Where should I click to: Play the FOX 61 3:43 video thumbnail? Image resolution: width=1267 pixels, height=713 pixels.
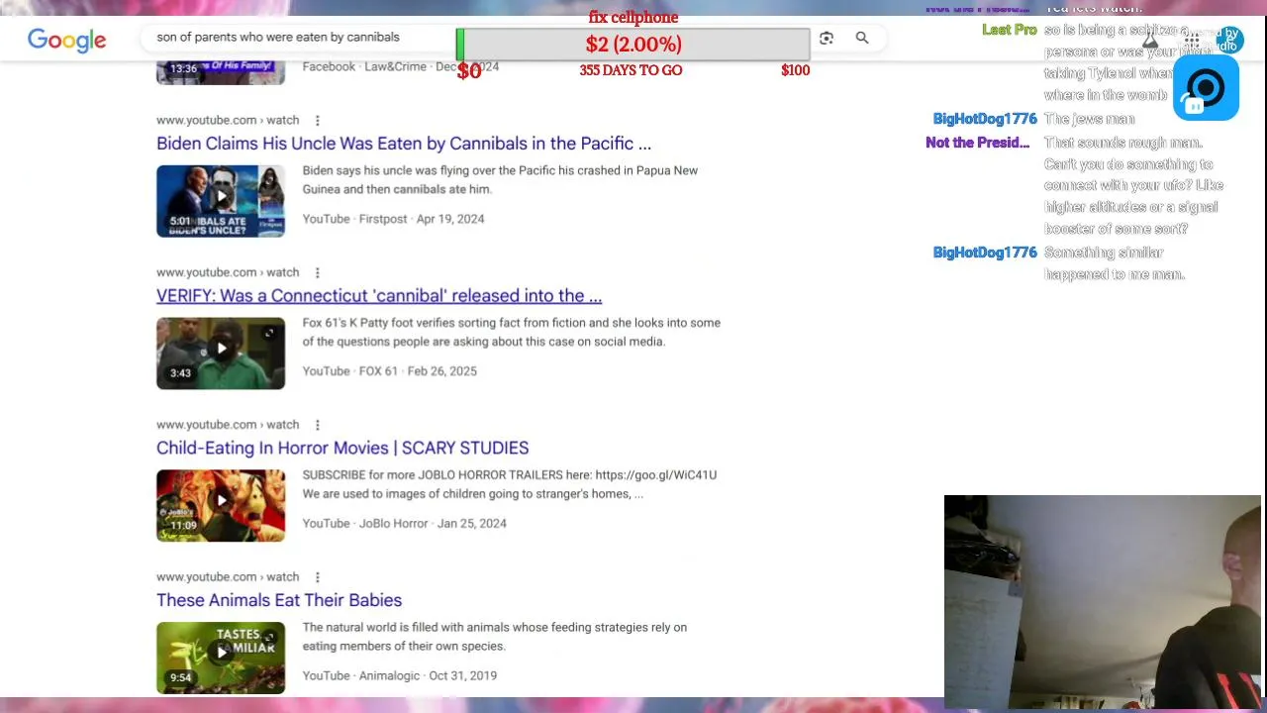[221, 354]
